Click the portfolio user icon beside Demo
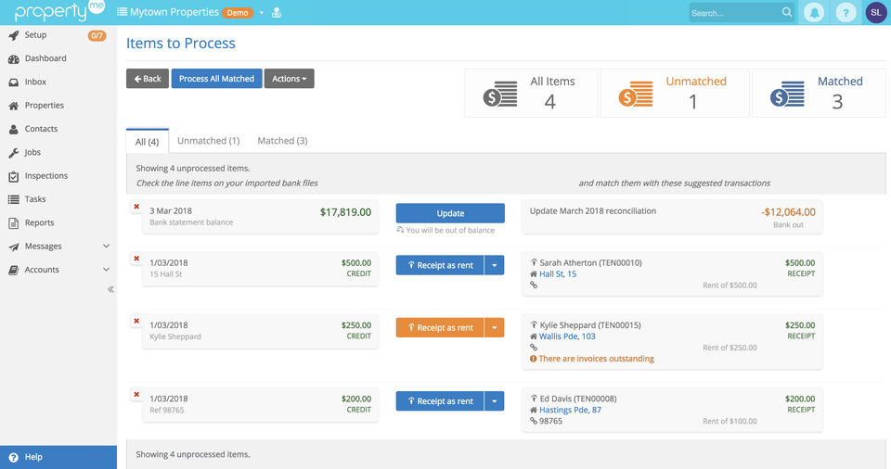Image resolution: width=891 pixels, height=469 pixels. (277, 12)
